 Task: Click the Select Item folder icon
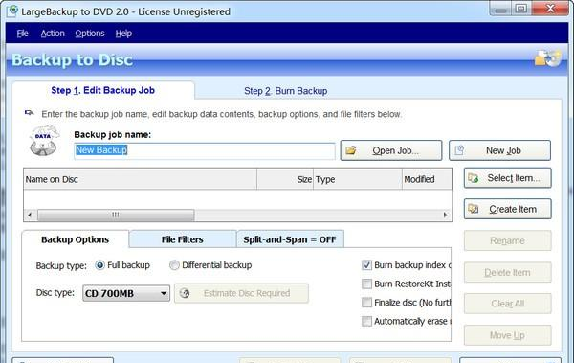click(473, 178)
